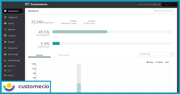Click the 45.5% opened progress bar
Viewport: 180px width, 94px height.
(x=112, y=32)
